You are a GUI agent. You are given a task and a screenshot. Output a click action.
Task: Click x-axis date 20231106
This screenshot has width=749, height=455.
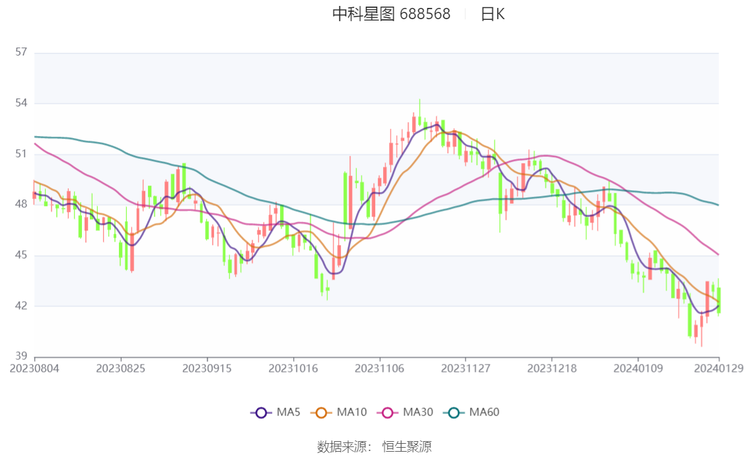(379, 368)
